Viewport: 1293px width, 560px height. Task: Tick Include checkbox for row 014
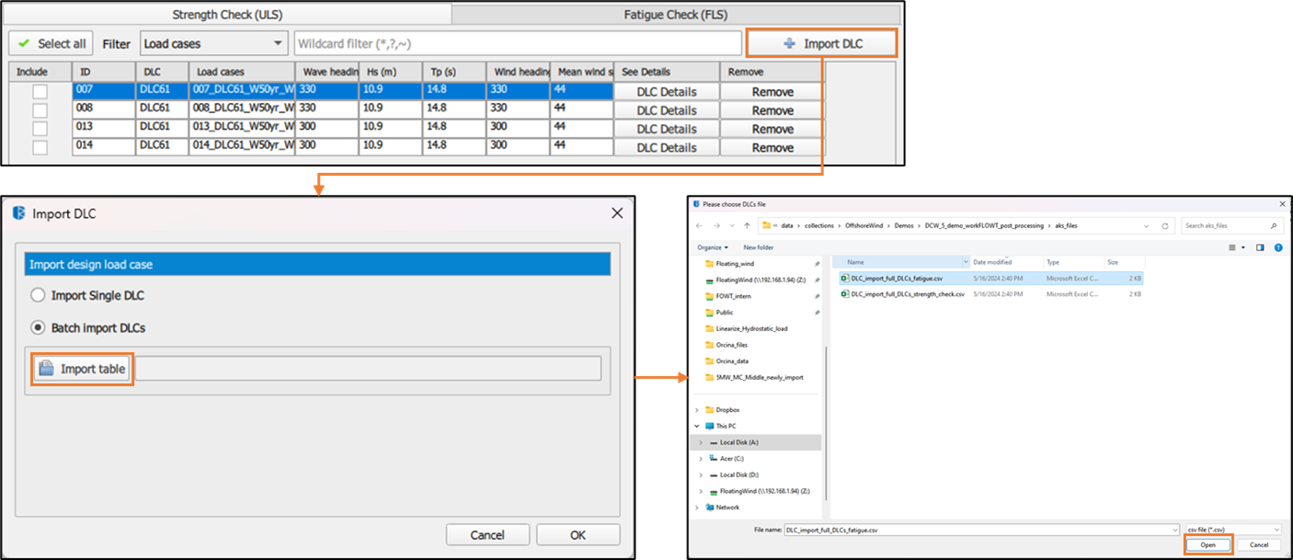click(x=40, y=147)
